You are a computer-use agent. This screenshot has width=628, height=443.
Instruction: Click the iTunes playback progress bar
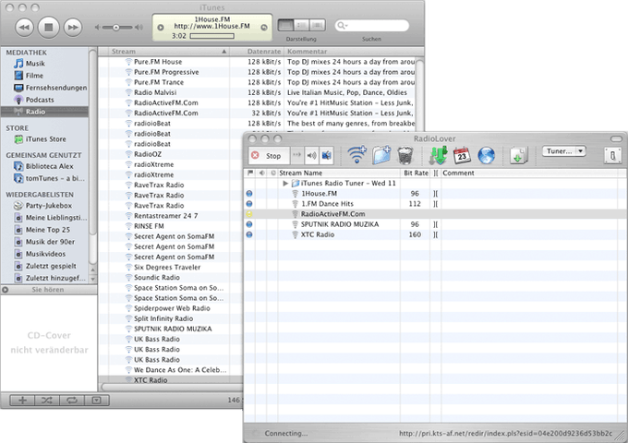(211, 36)
